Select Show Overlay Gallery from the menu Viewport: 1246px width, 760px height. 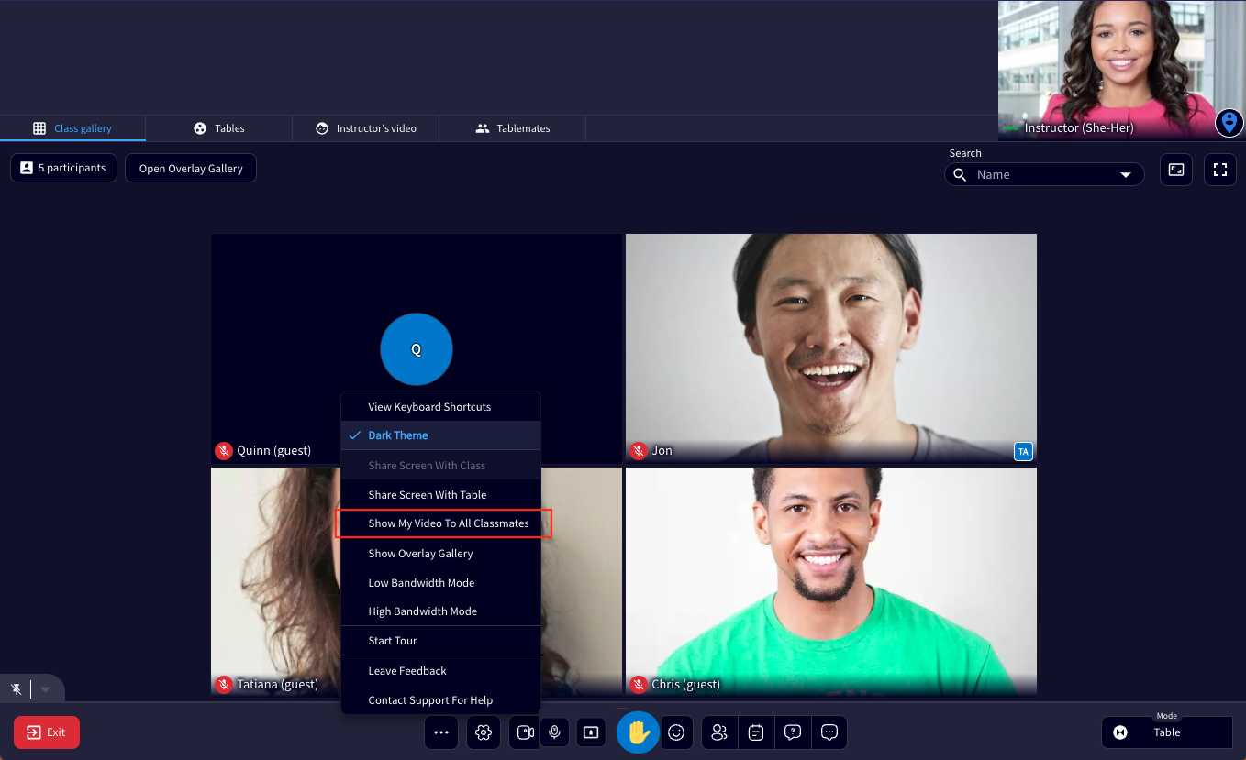(420, 553)
